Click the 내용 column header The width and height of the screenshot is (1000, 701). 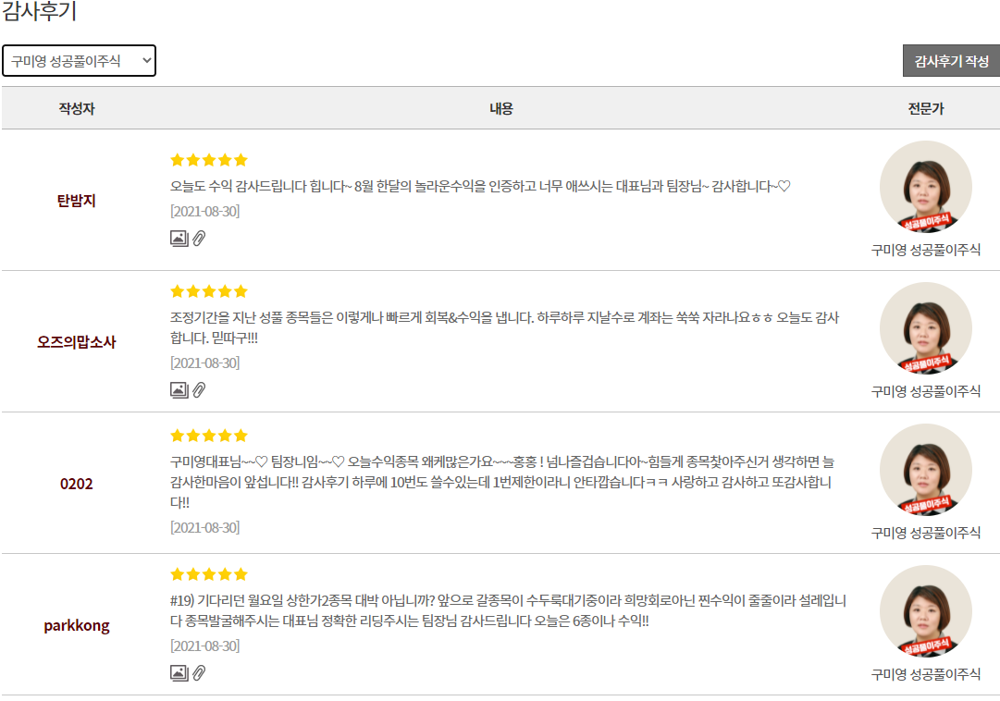click(x=501, y=108)
